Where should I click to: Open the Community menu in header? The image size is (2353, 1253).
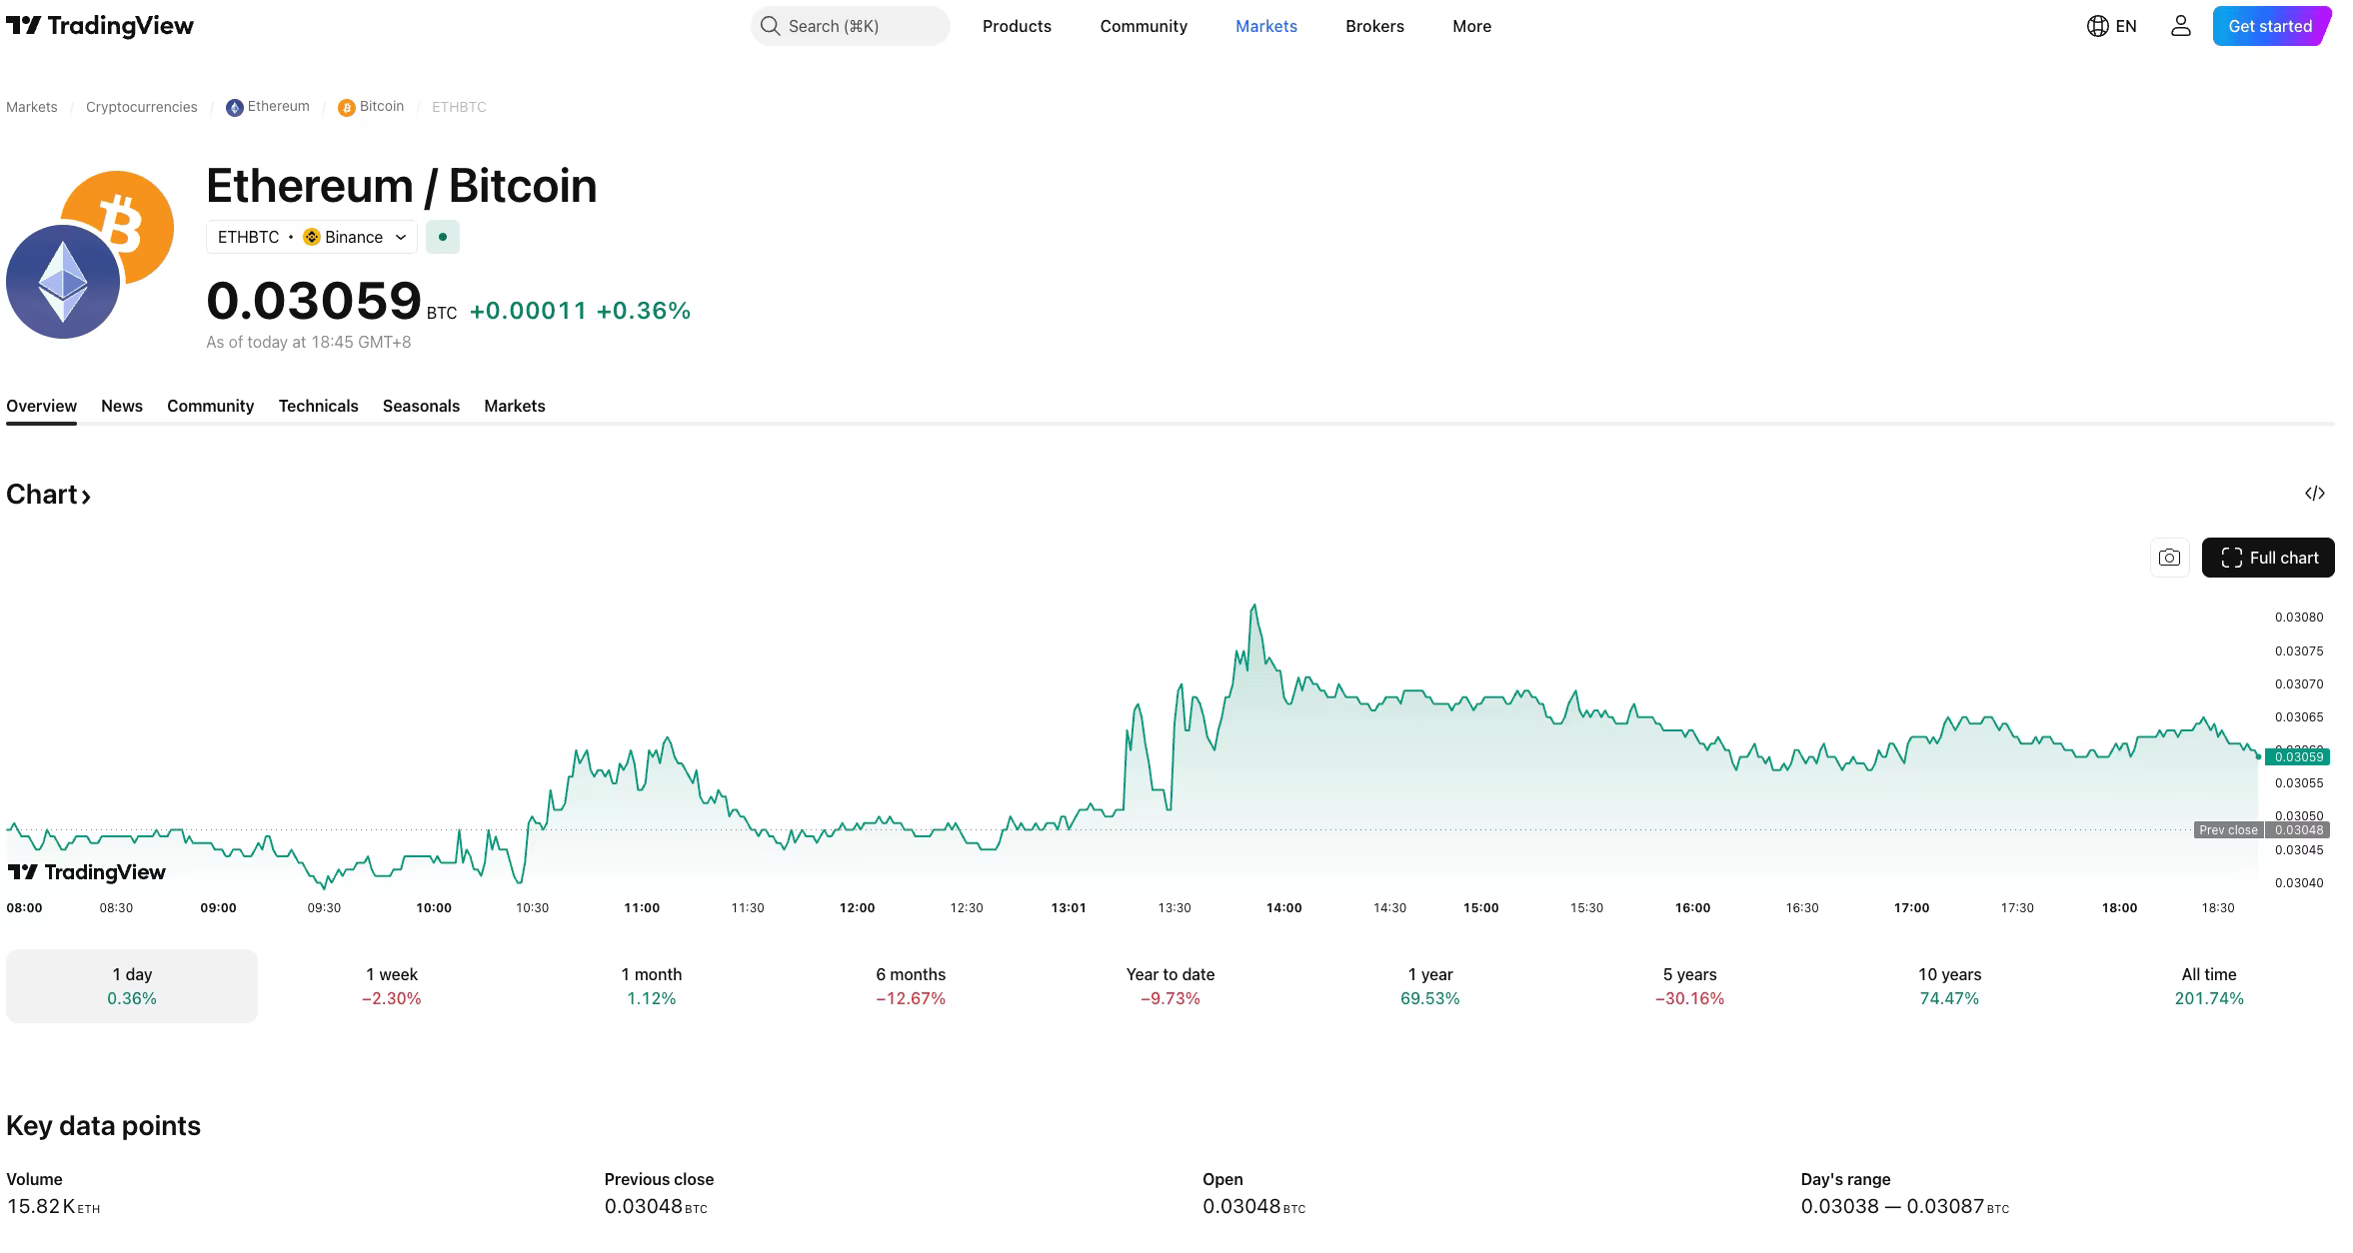tap(1144, 26)
